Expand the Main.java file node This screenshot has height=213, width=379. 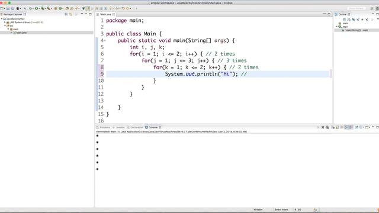pyautogui.click(x=11, y=33)
